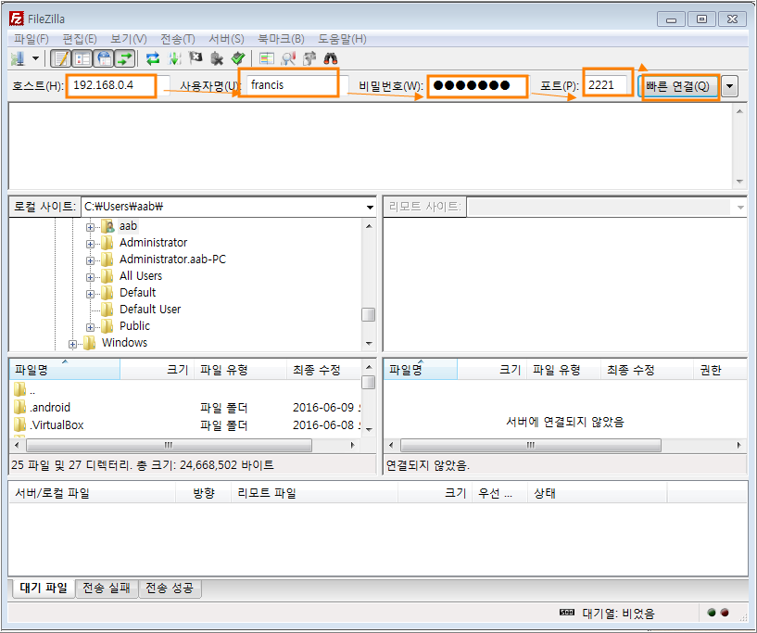Click the 포트 field containing 2221
Image resolution: width=757 pixels, height=633 pixels.
coord(608,85)
